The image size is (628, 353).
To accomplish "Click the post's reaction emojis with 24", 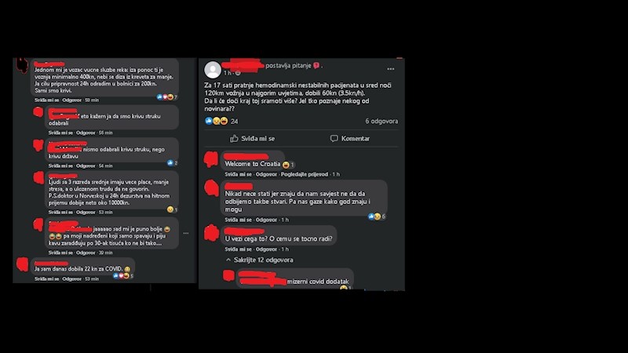I will coord(221,121).
